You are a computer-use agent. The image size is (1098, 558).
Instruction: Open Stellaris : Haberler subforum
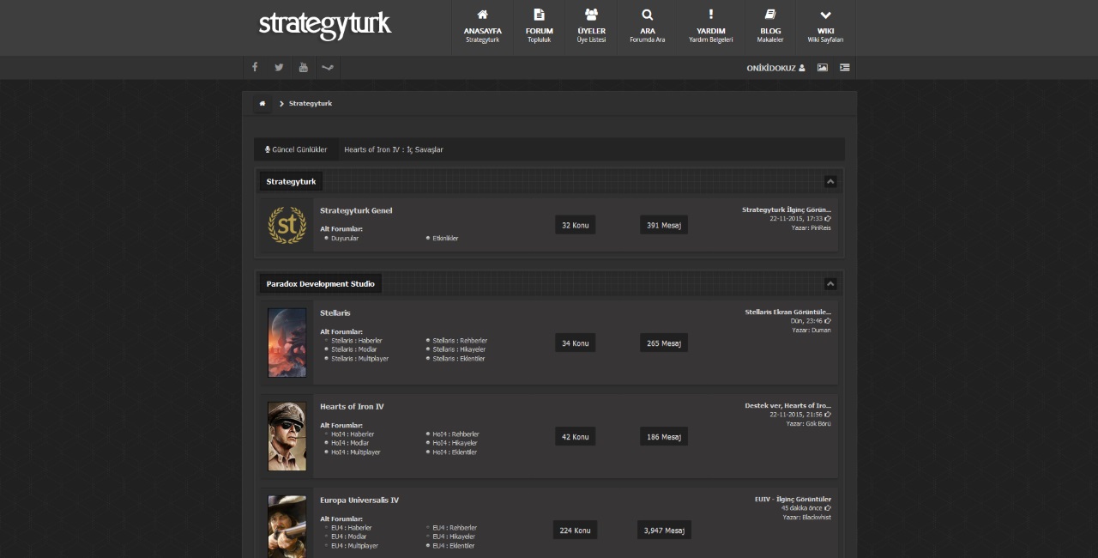point(357,341)
